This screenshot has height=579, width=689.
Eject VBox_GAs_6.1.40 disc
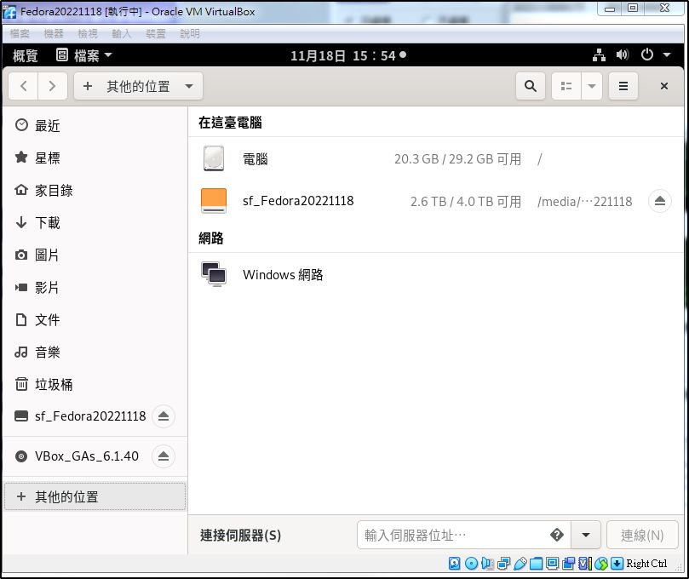click(x=164, y=456)
